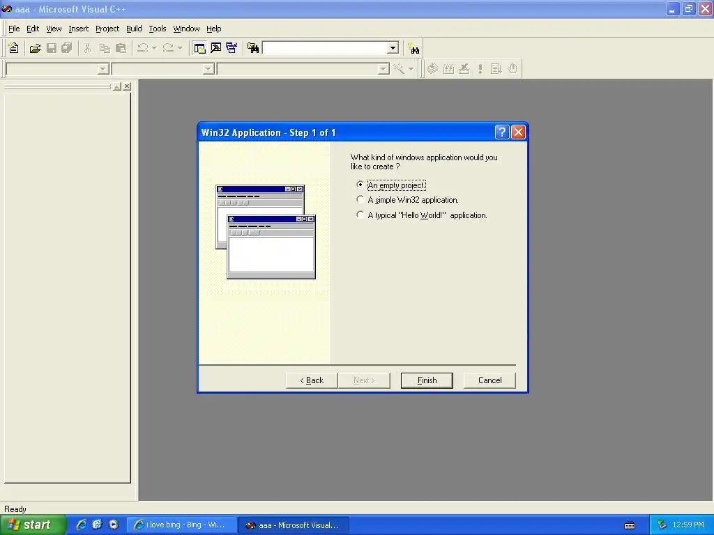This screenshot has width=714, height=535.
Task: Click the Windows Media Player quick launch icon
Action: pyautogui.click(x=114, y=525)
